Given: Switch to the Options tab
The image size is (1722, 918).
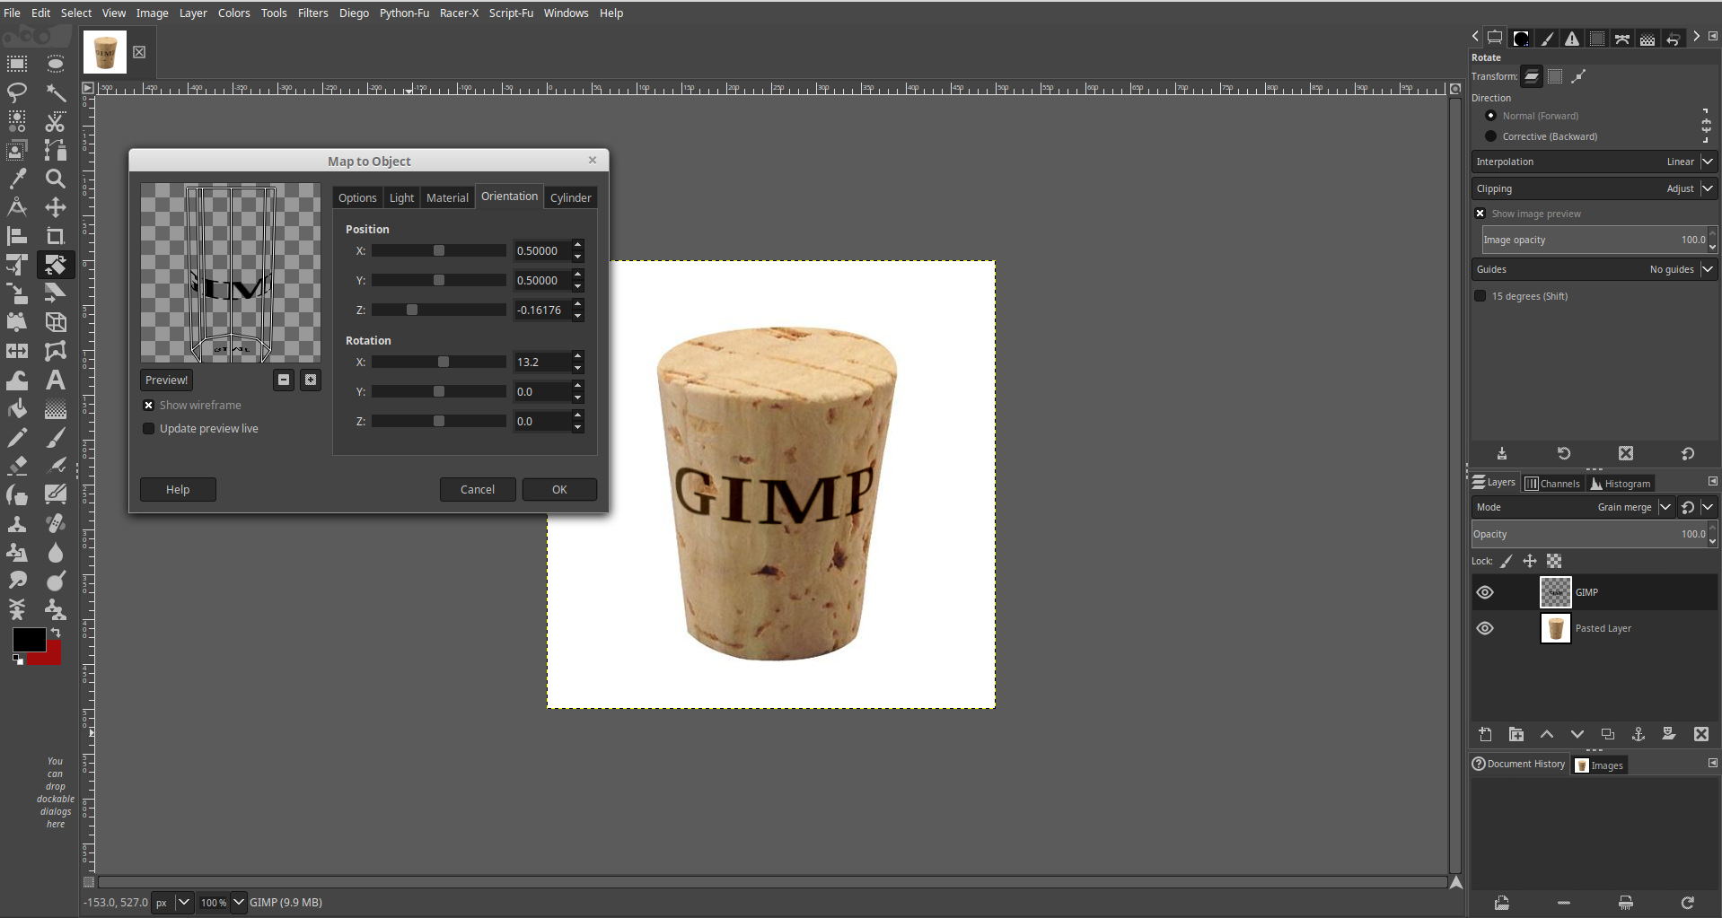Looking at the screenshot, I should coord(357,197).
